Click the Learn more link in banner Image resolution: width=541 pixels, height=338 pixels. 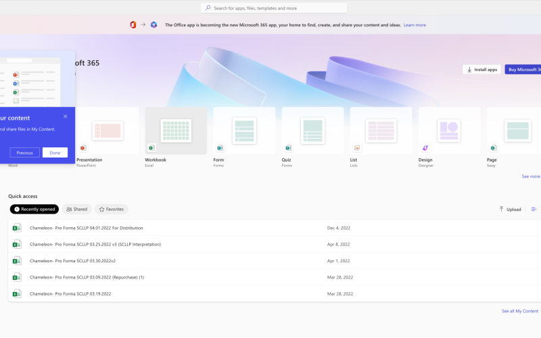point(415,25)
